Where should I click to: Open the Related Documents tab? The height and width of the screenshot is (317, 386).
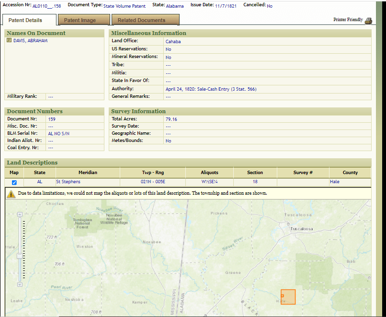pos(141,20)
